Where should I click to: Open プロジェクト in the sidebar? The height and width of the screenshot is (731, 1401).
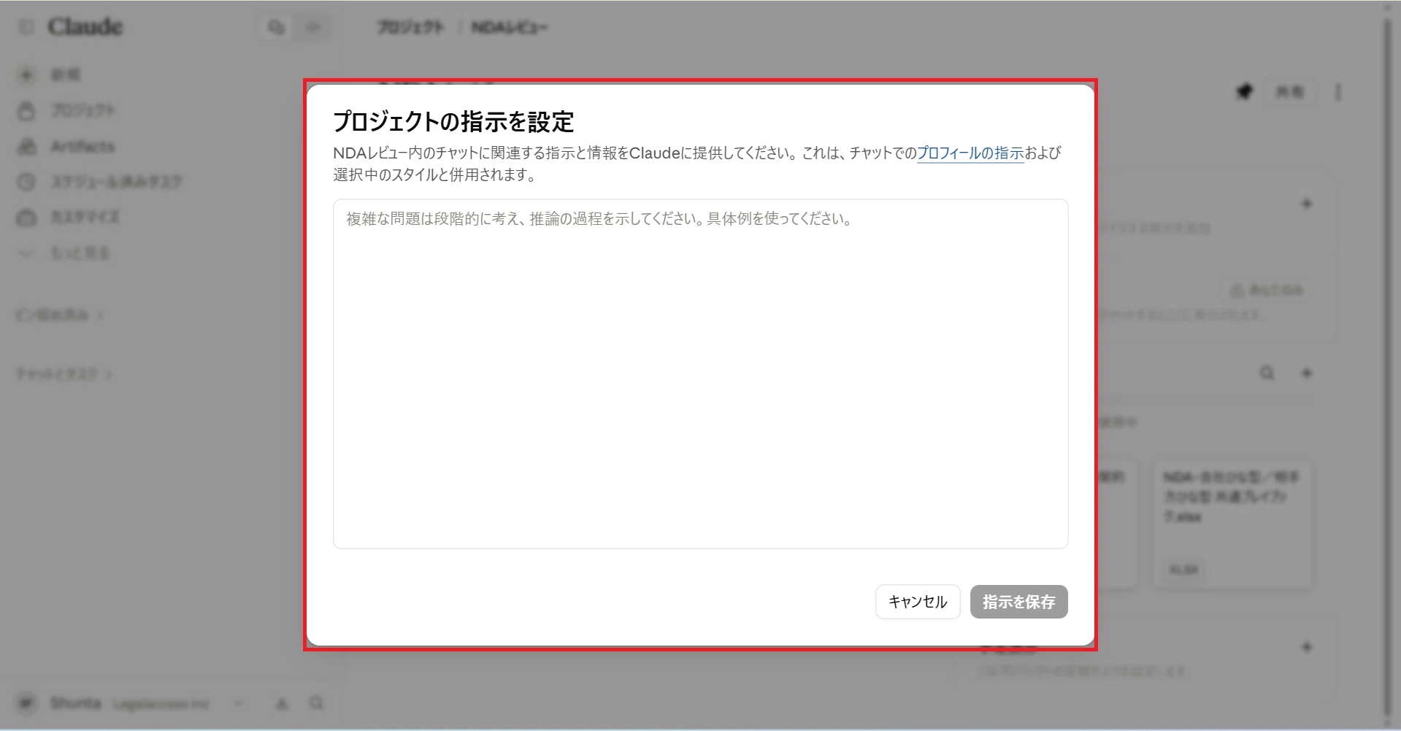[82, 110]
